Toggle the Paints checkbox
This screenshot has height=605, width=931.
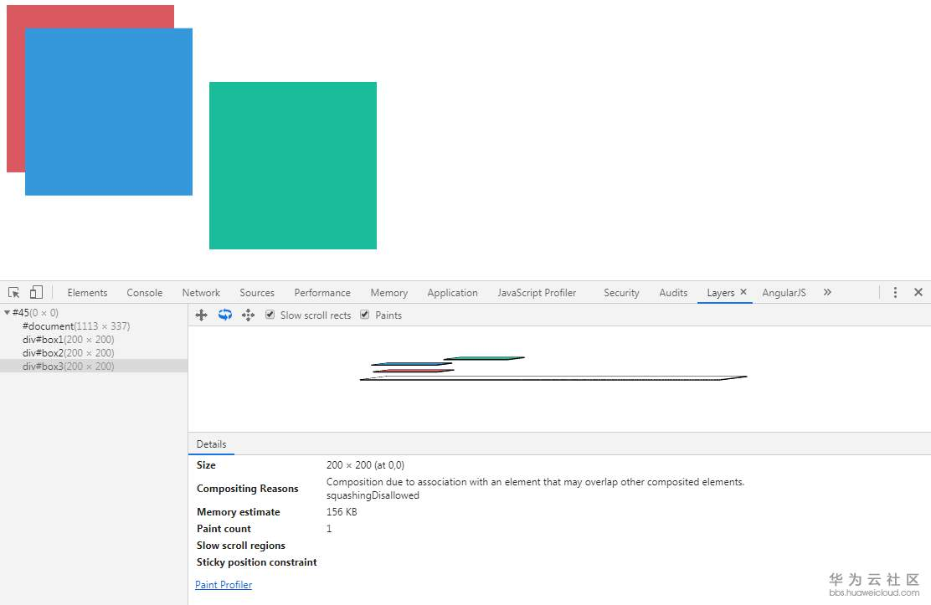[365, 315]
